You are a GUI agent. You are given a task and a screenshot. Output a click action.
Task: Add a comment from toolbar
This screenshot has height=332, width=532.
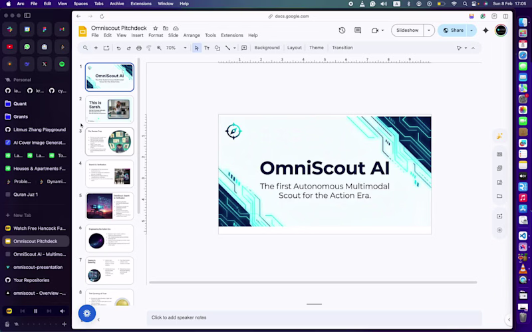click(244, 48)
